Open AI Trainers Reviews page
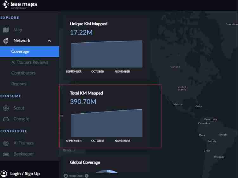This screenshot has width=238, height=178. [x=30, y=62]
